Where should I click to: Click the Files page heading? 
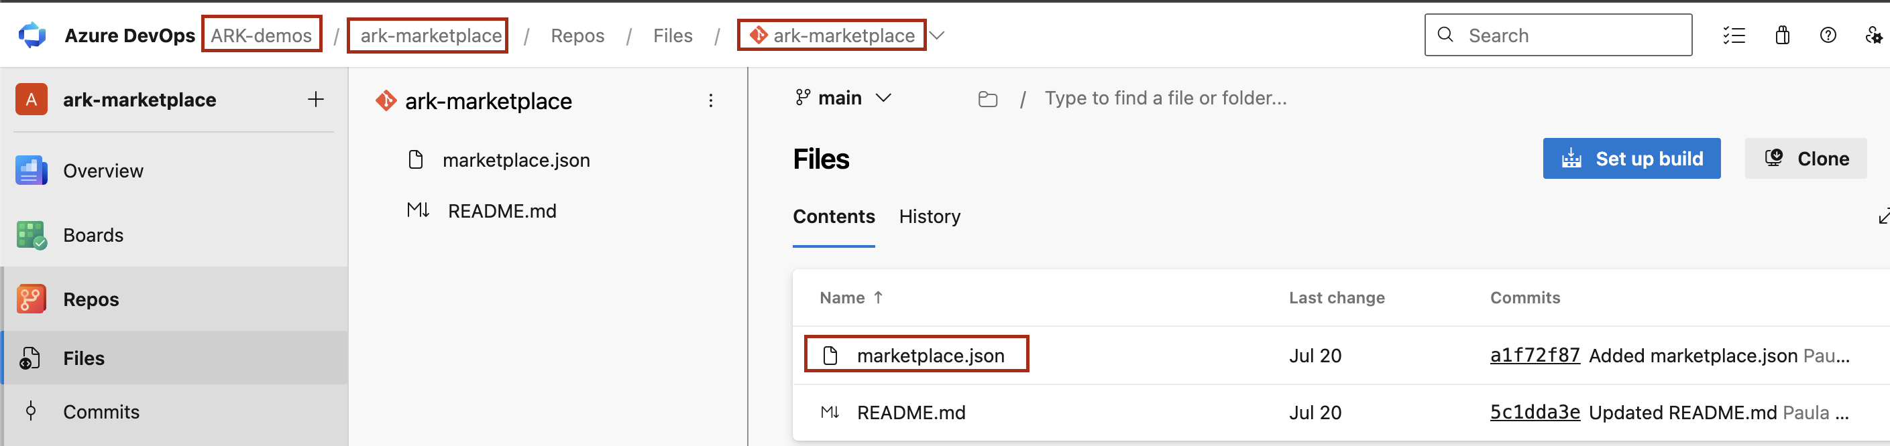point(820,159)
